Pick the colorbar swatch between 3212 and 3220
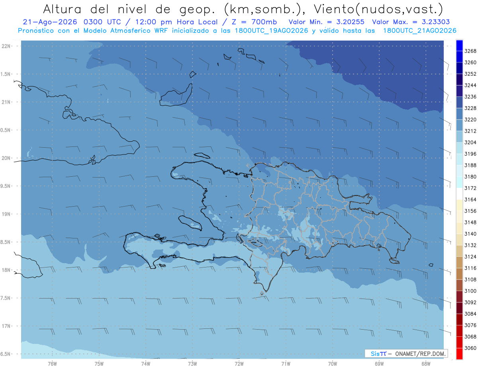The height and width of the screenshot is (369, 478). click(x=459, y=125)
